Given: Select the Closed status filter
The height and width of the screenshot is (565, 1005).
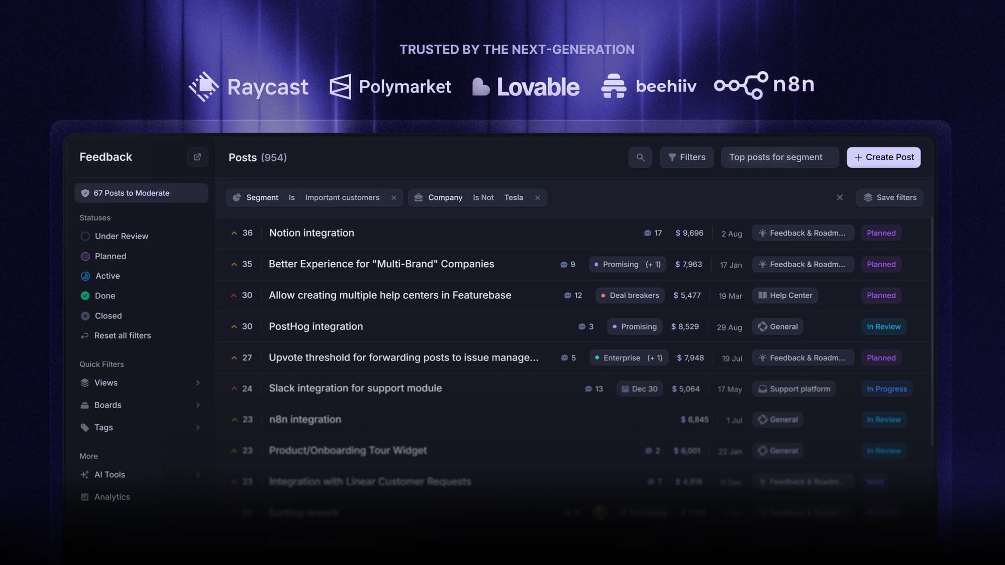Looking at the screenshot, I should click(108, 316).
